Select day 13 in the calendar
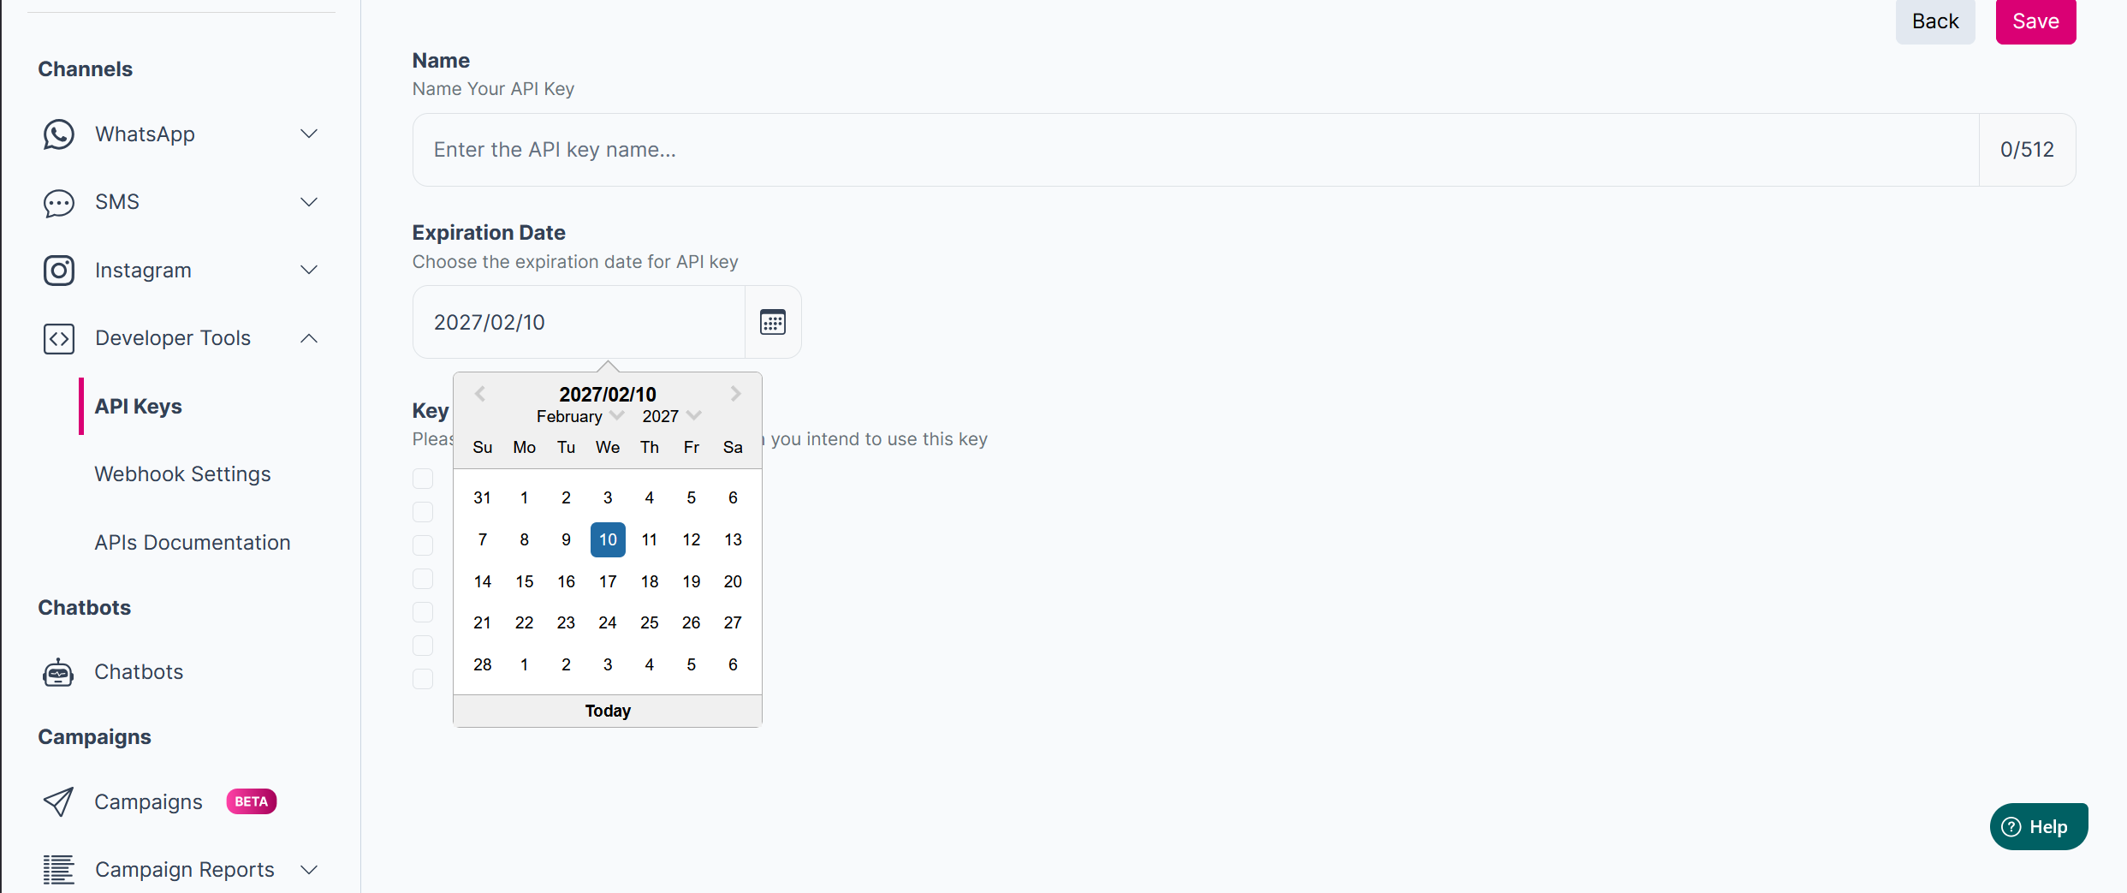 (733, 540)
